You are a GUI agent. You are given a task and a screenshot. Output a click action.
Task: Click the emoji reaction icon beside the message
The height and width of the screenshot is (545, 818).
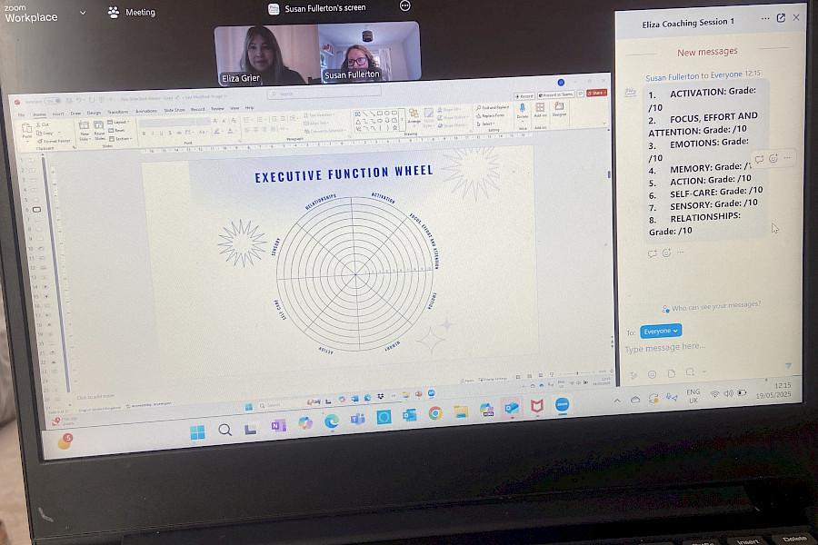point(773,158)
